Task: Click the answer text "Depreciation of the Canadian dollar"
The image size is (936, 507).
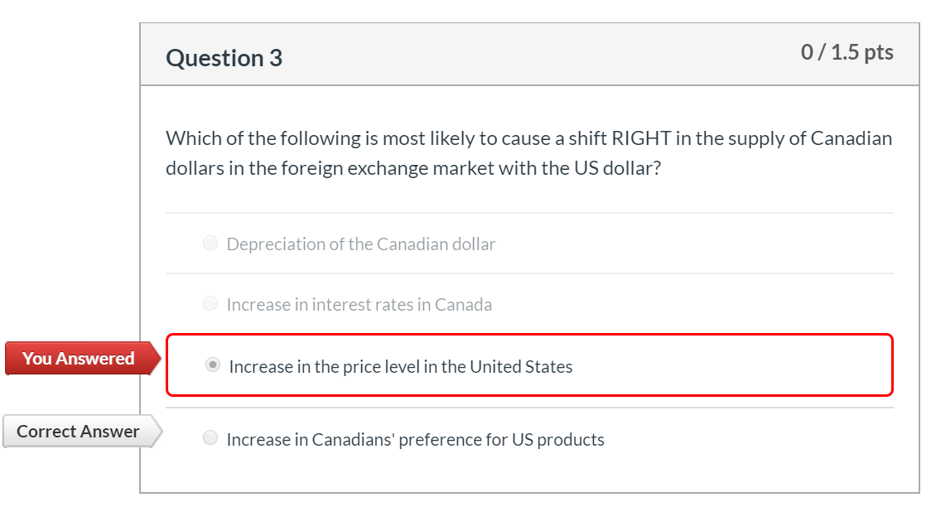Action: (361, 244)
